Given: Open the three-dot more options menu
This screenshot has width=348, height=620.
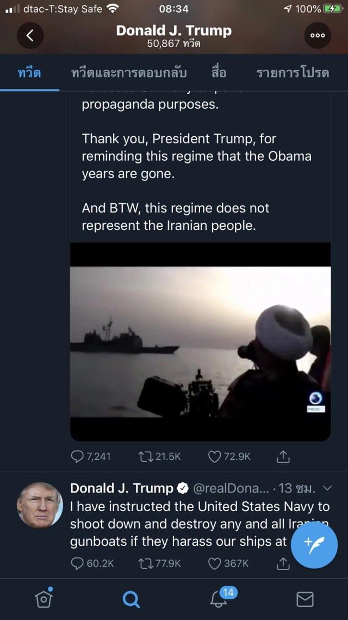Looking at the screenshot, I should point(318,36).
